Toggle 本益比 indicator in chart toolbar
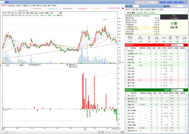Viewport: 189px width, 134px height. click(36, 13)
